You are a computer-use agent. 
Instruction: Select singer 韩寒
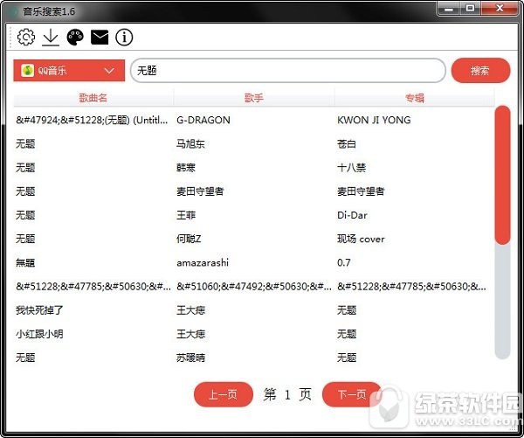[186, 168]
